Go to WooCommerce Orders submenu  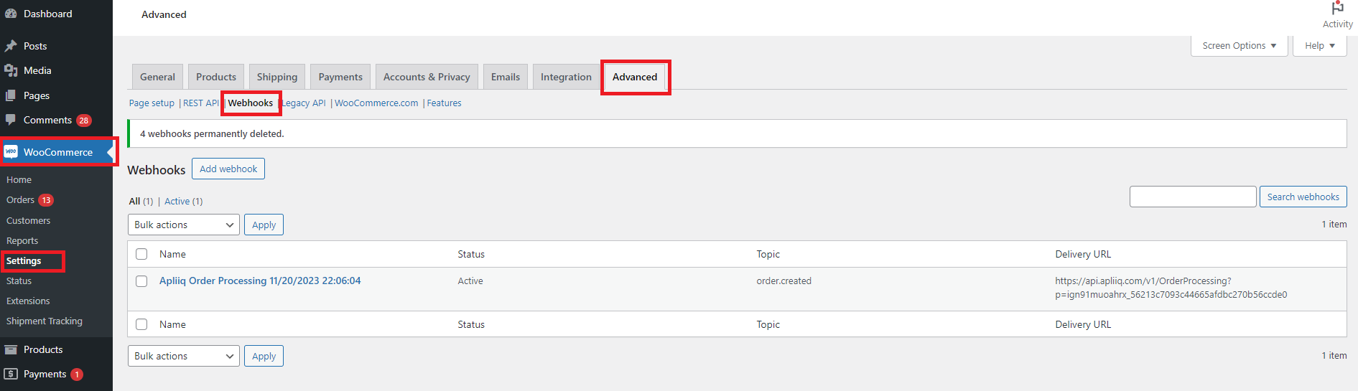tap(21, 200)
